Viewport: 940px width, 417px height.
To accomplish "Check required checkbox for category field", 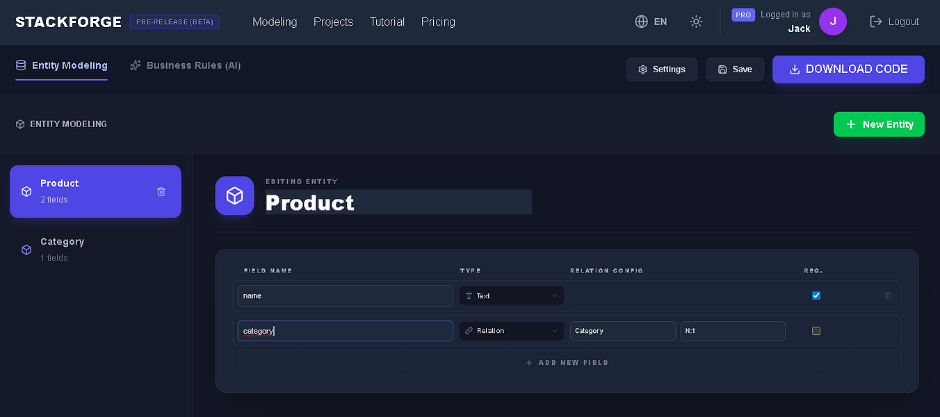I will pyautogui.click(x=816, y=331).
